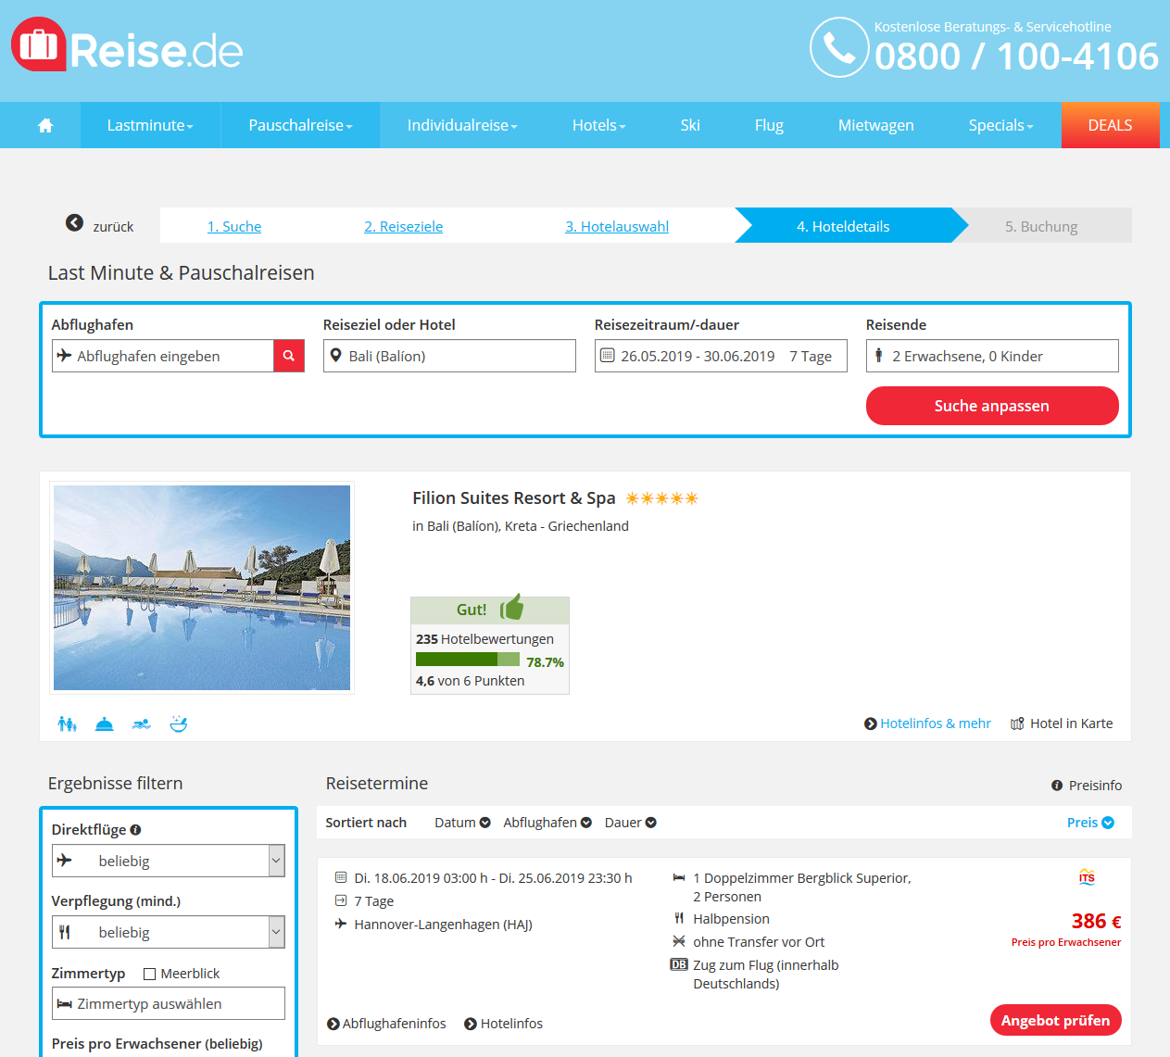Tick the Meerblick checkbox
The height and width of the screenshot is (1057, 1170).
(149, 974)
